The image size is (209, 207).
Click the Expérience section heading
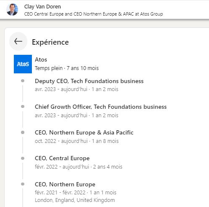tap(50, 42)
